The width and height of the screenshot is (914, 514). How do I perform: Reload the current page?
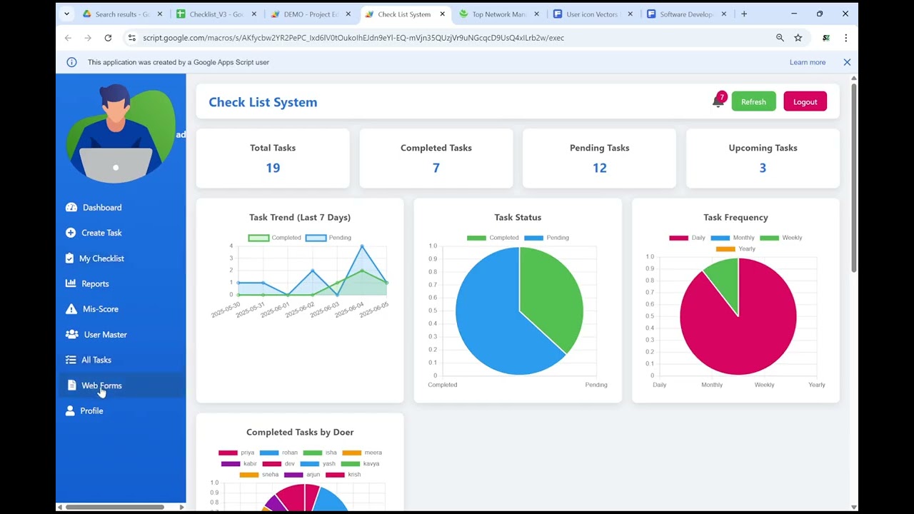[108, 38]
